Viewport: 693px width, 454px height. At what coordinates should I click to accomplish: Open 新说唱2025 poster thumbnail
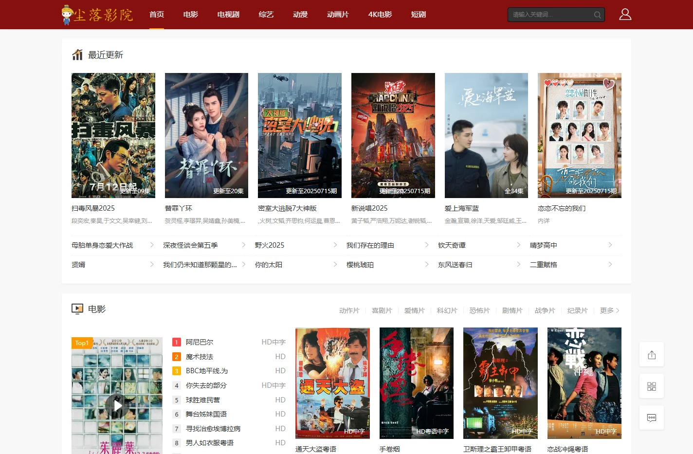click(393, 135)
